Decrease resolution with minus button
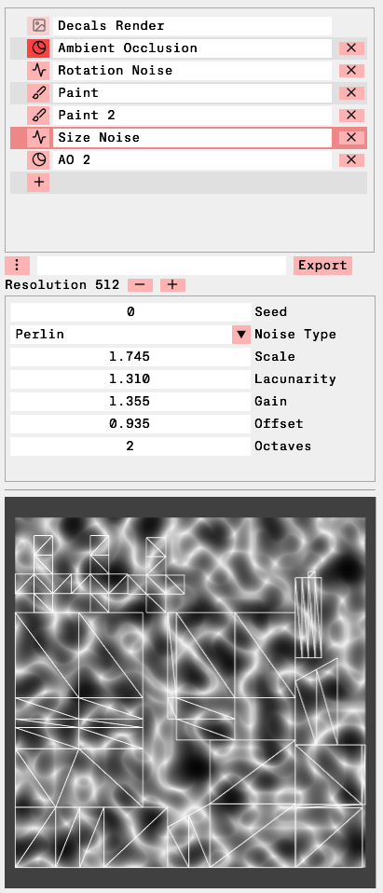This screenshot has height=893, width=383. pyautogui.click(x=140, y=284)
